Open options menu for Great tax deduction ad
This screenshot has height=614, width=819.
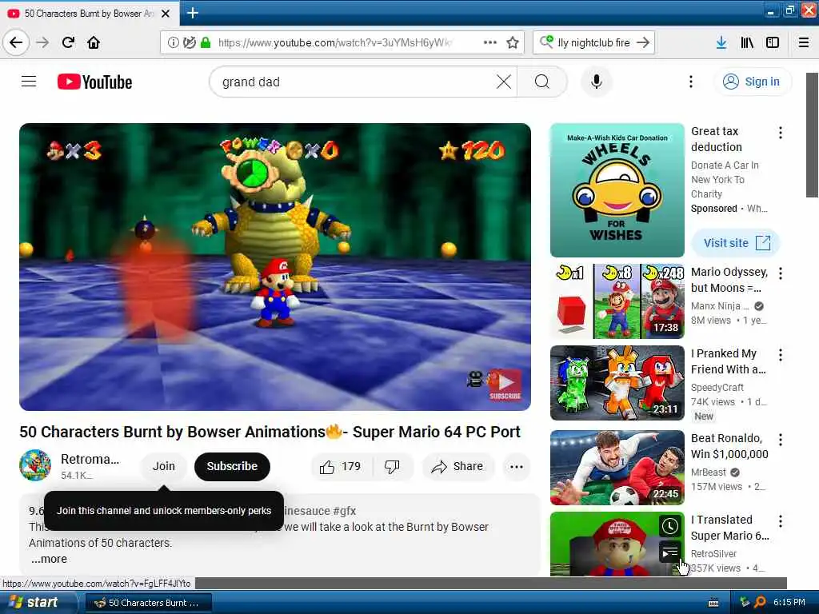781,133
